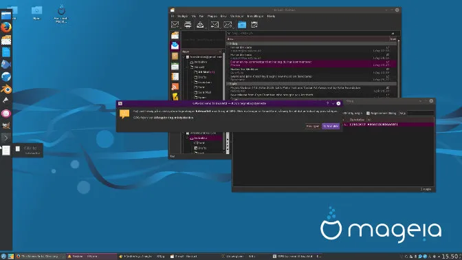The image size is (462, 260).
Task: Click the non-highlighted dialog button
Action: coord(313,126)
